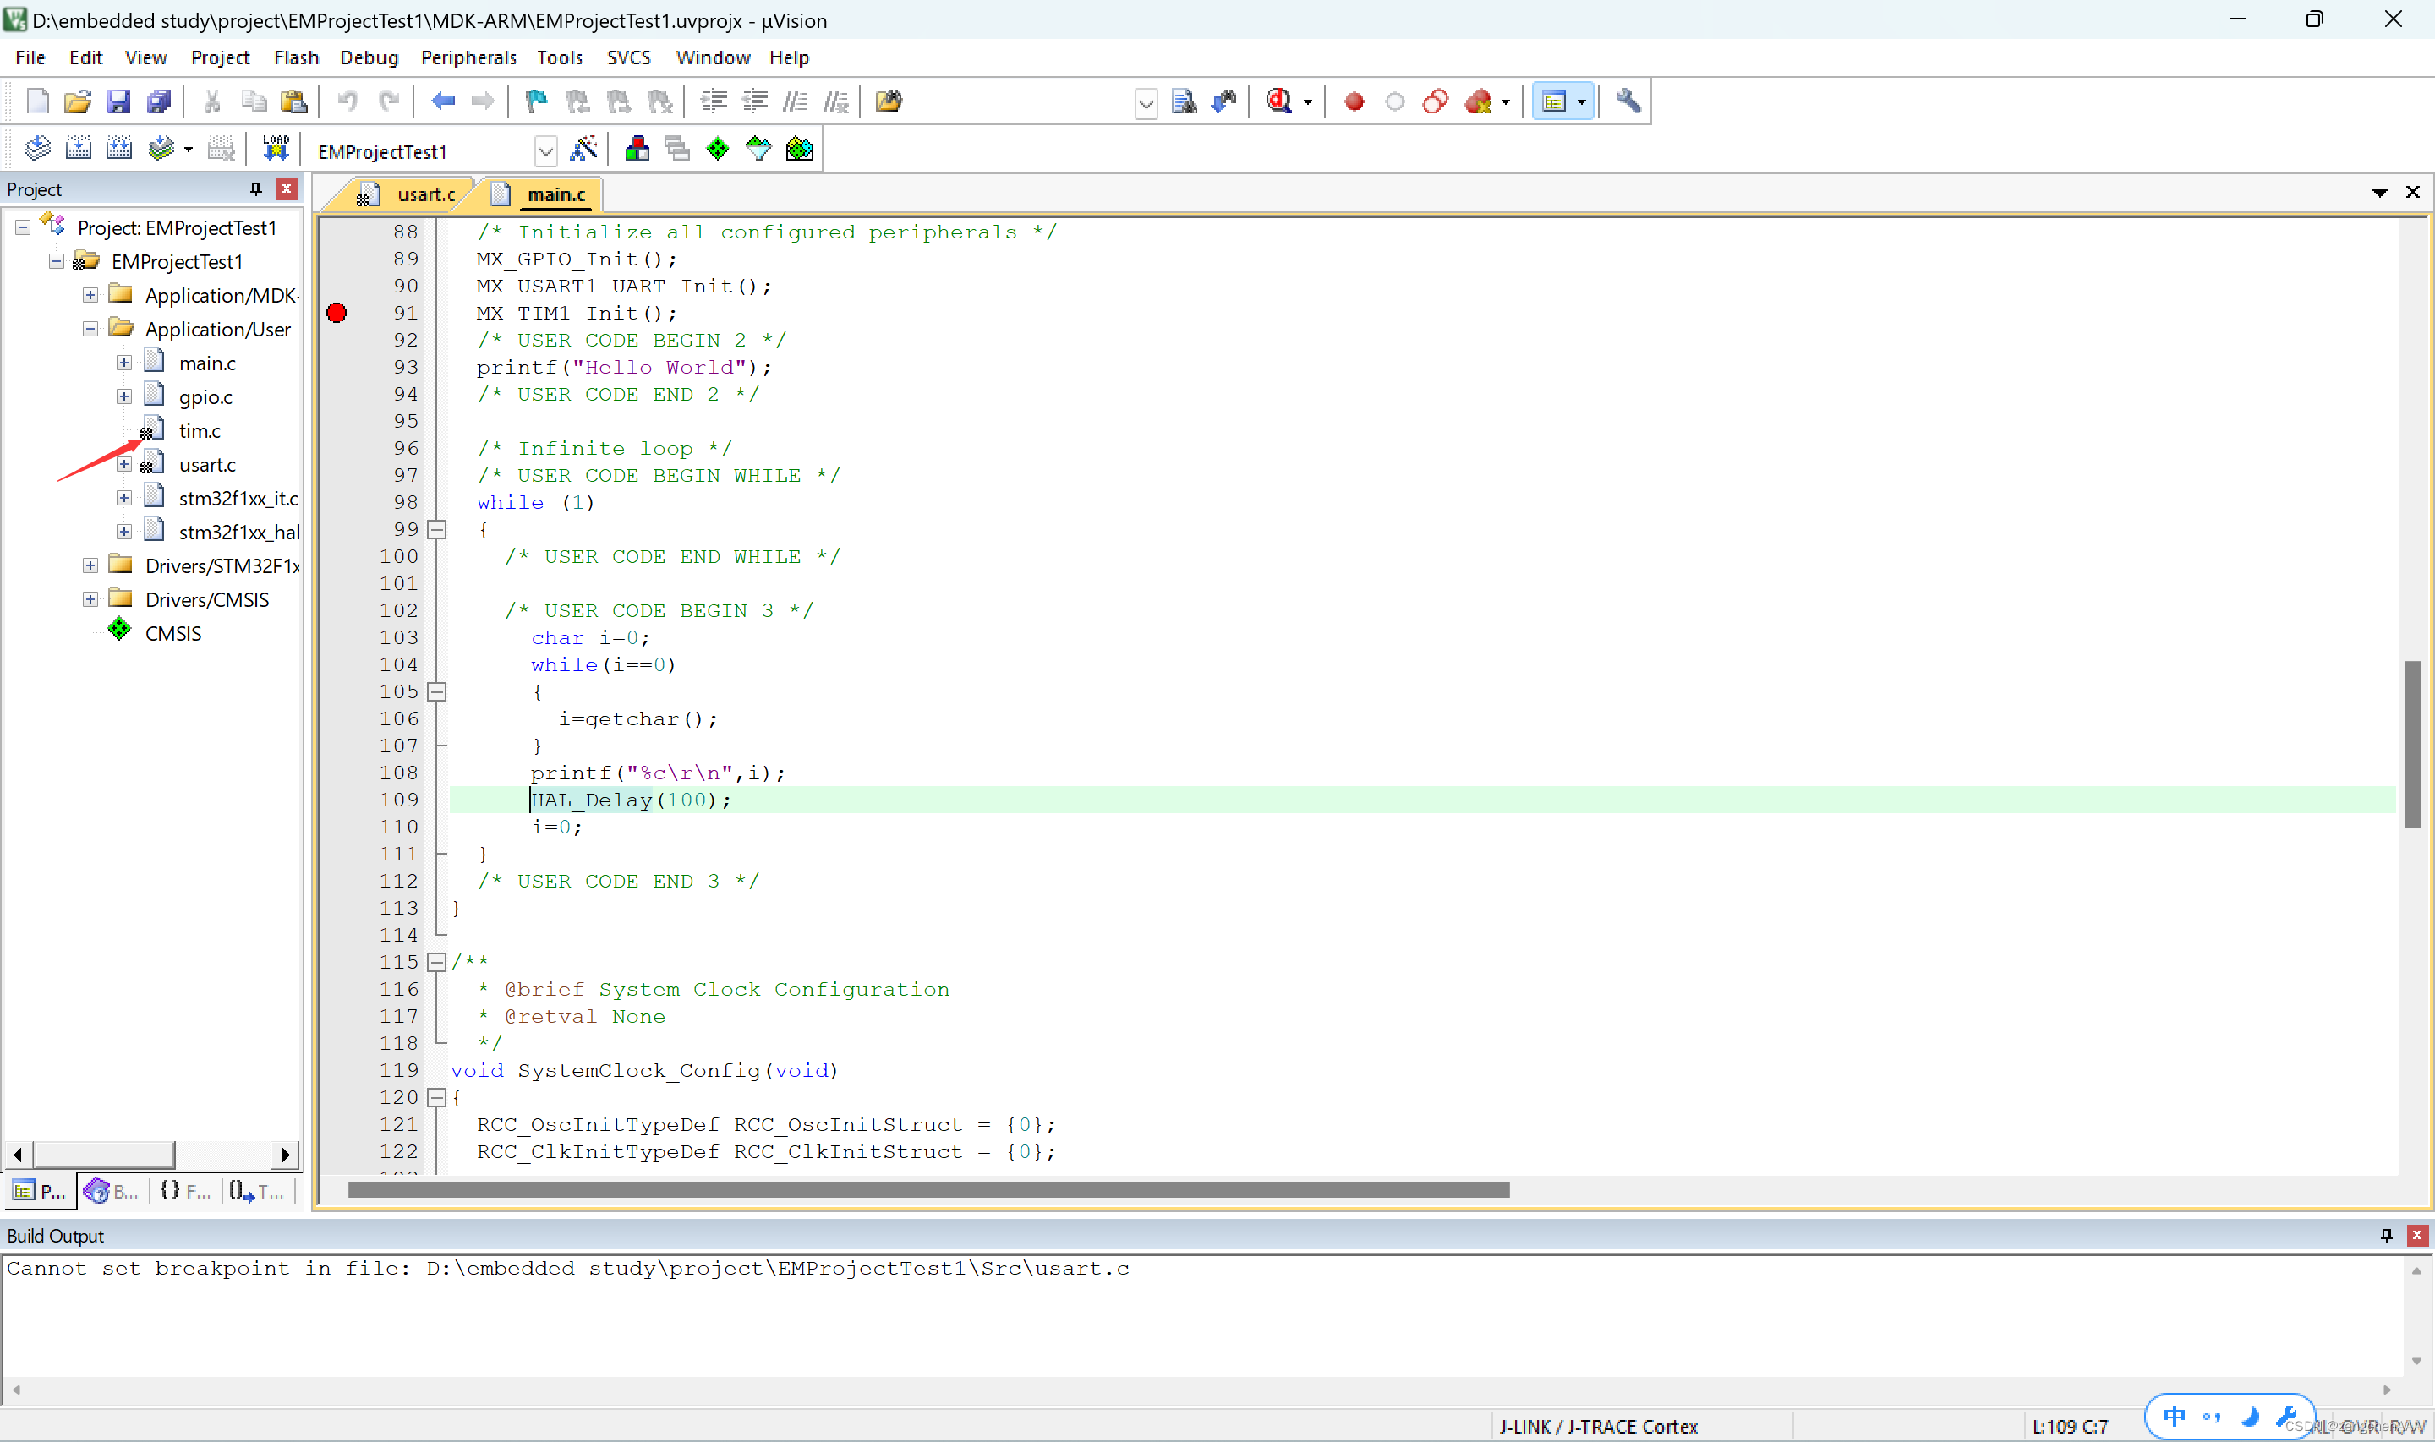This screenshot has width=2435, height=1442.
Task: Switch to Functions bottom tab
Action: pyautogui.click(x=186, y=1191)
